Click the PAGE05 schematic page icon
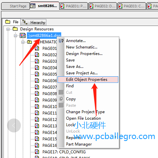The width and height of the screenshot is (158, 158). point(37,74)
